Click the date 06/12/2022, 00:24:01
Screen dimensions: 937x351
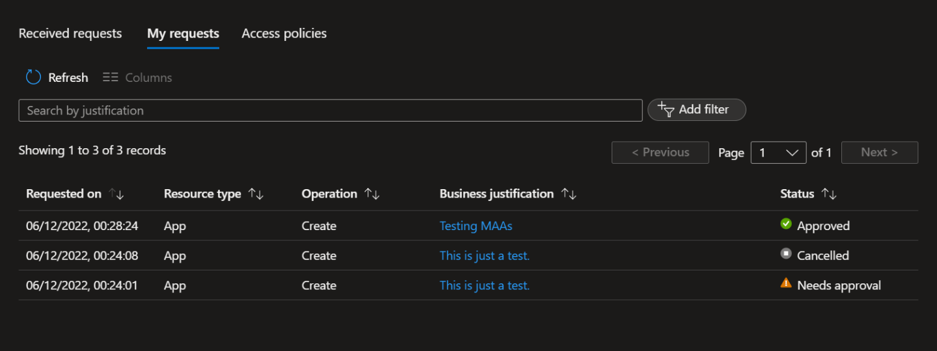click(82, 285)
